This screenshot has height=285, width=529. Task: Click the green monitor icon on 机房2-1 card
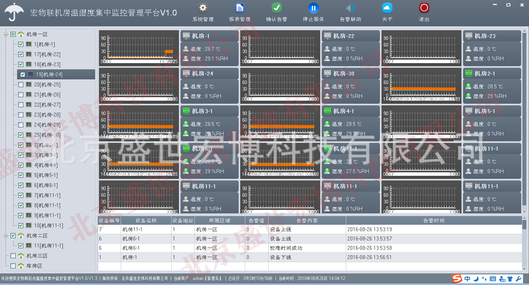(469, 74)
